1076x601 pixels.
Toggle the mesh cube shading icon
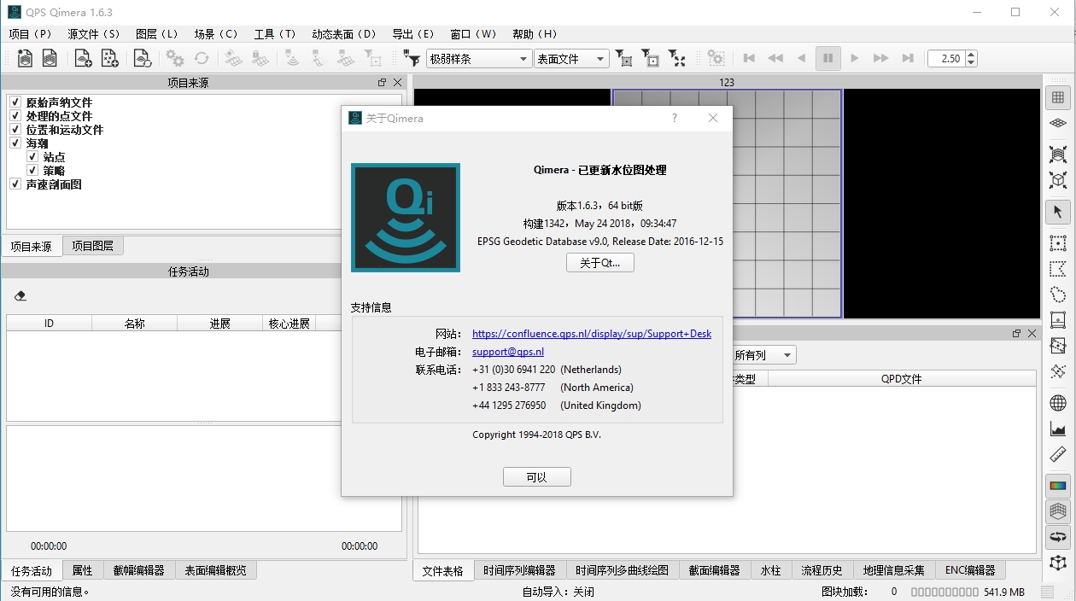pyautogui.click(x=1058, y=511)
